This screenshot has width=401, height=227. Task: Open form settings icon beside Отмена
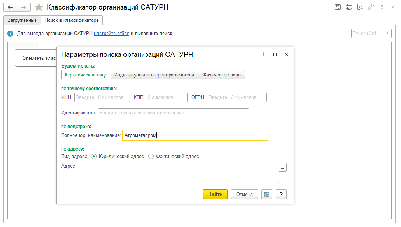click(266, 195)
